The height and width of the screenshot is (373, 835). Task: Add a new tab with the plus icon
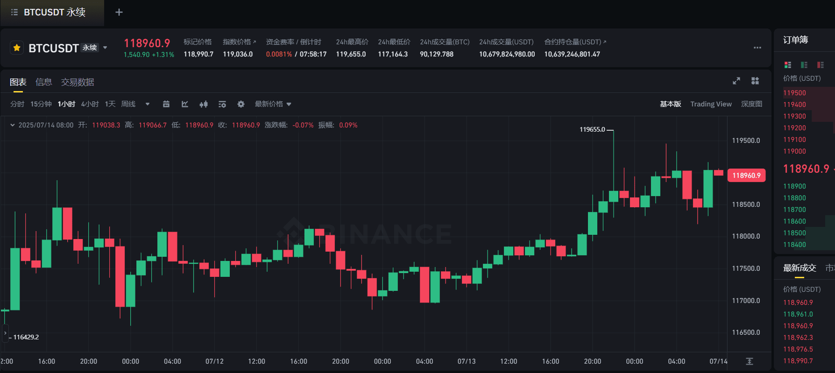point(119,12)
